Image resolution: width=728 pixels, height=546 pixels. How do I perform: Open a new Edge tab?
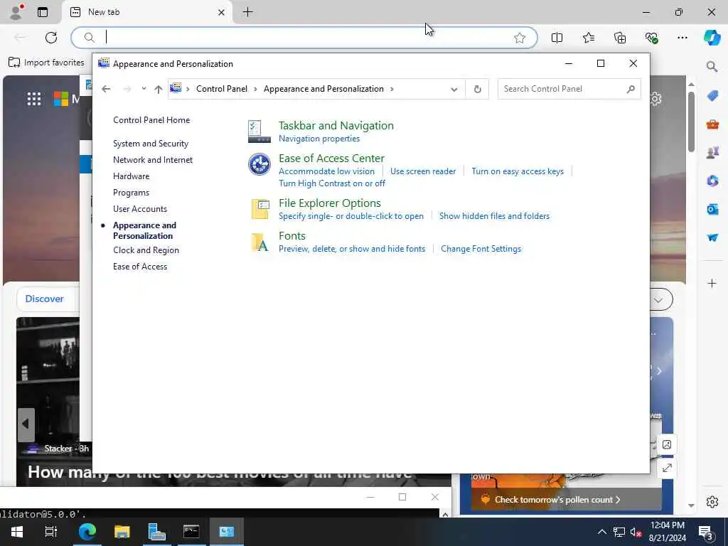pyautogui.click(x=248, y=12)
